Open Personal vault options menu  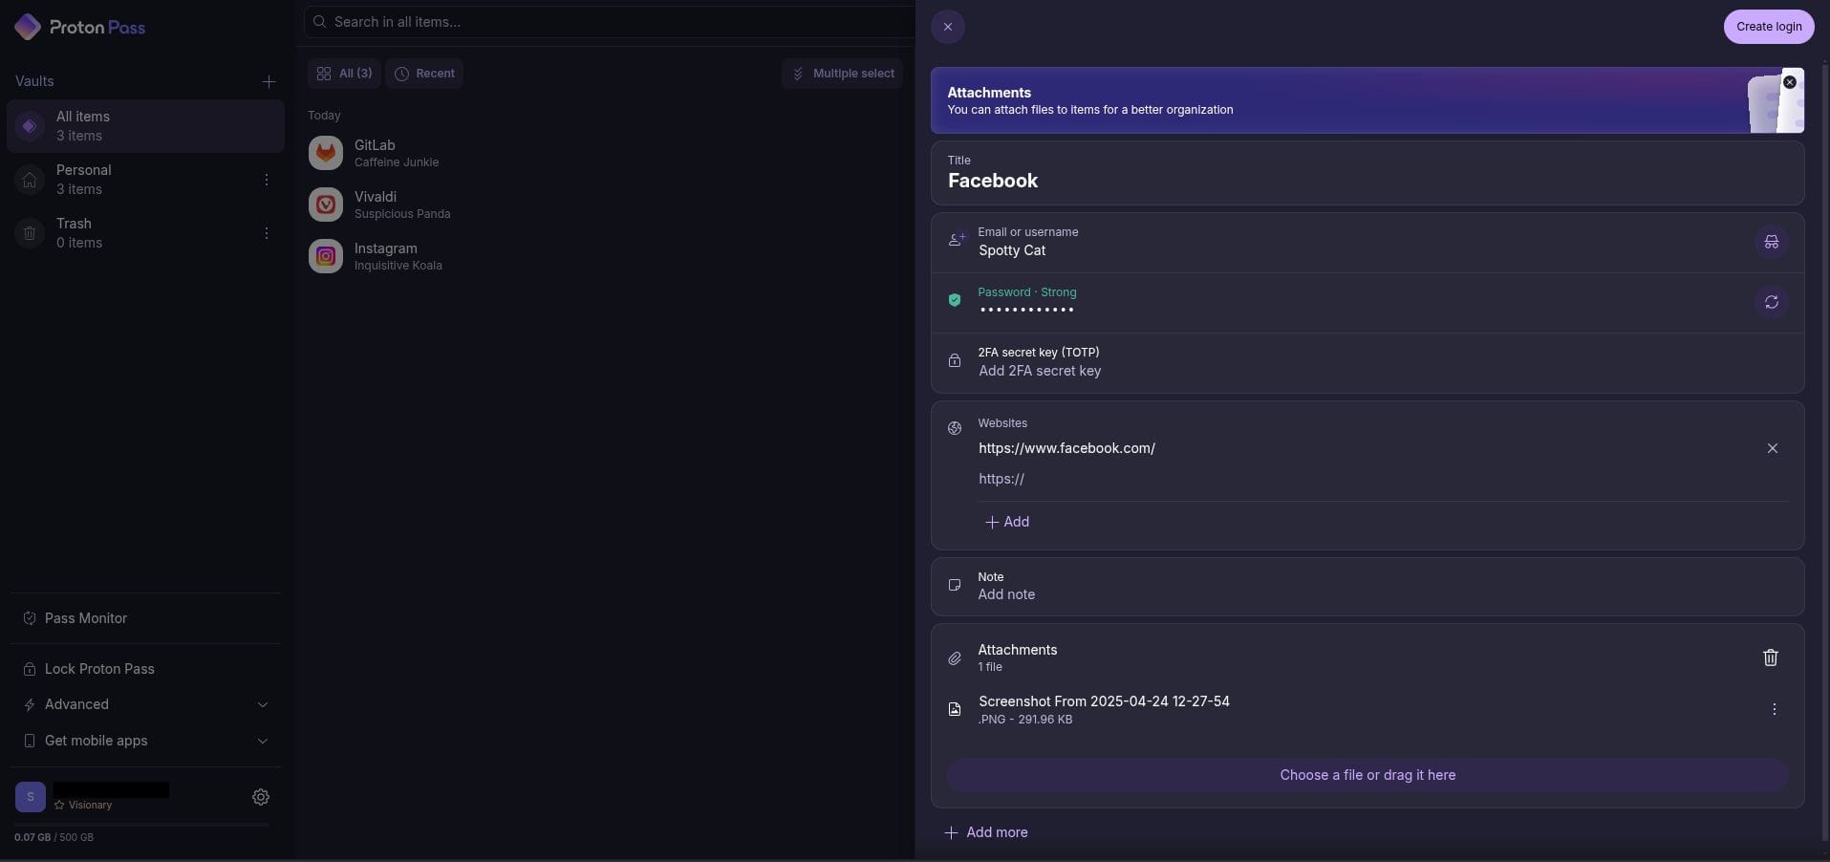click(x=267, y=180)
